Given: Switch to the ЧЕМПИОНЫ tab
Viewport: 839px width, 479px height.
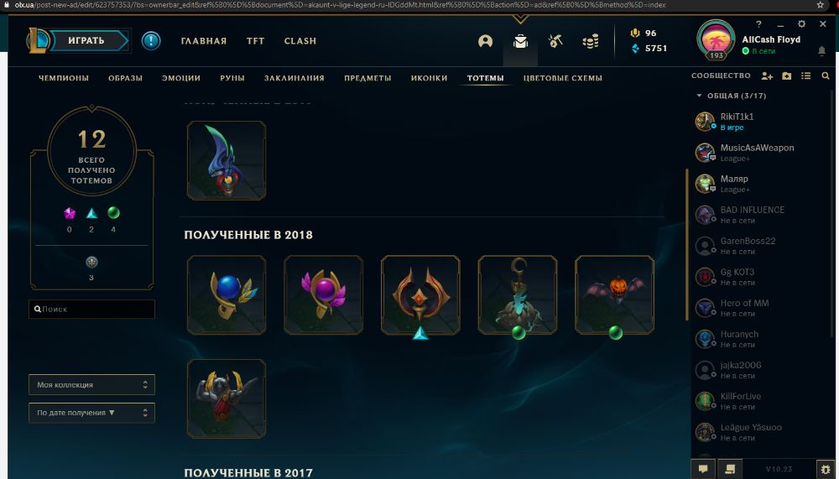Looking at the screenshot, I should tap(64, 78).
